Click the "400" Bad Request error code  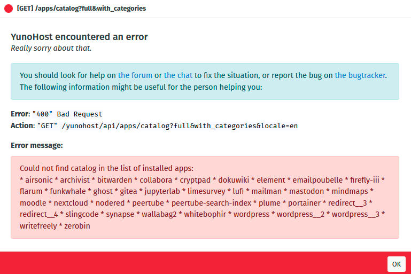point(67,114)
